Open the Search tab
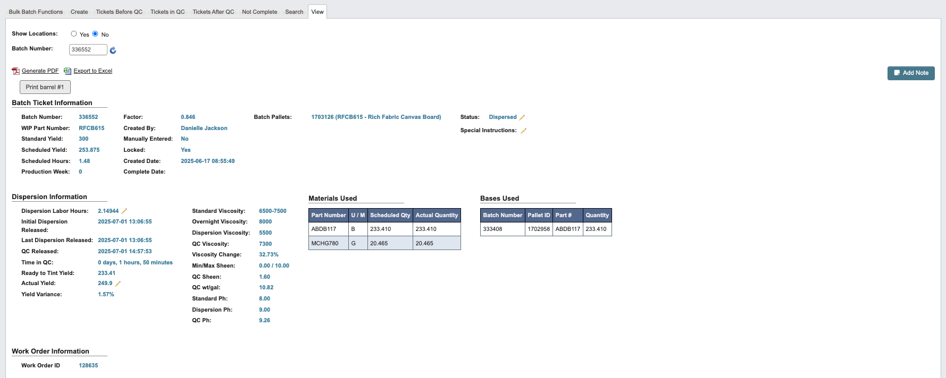The height and width of the screenshot is (378, 946). pyautogui.click(x=294, y=12)
